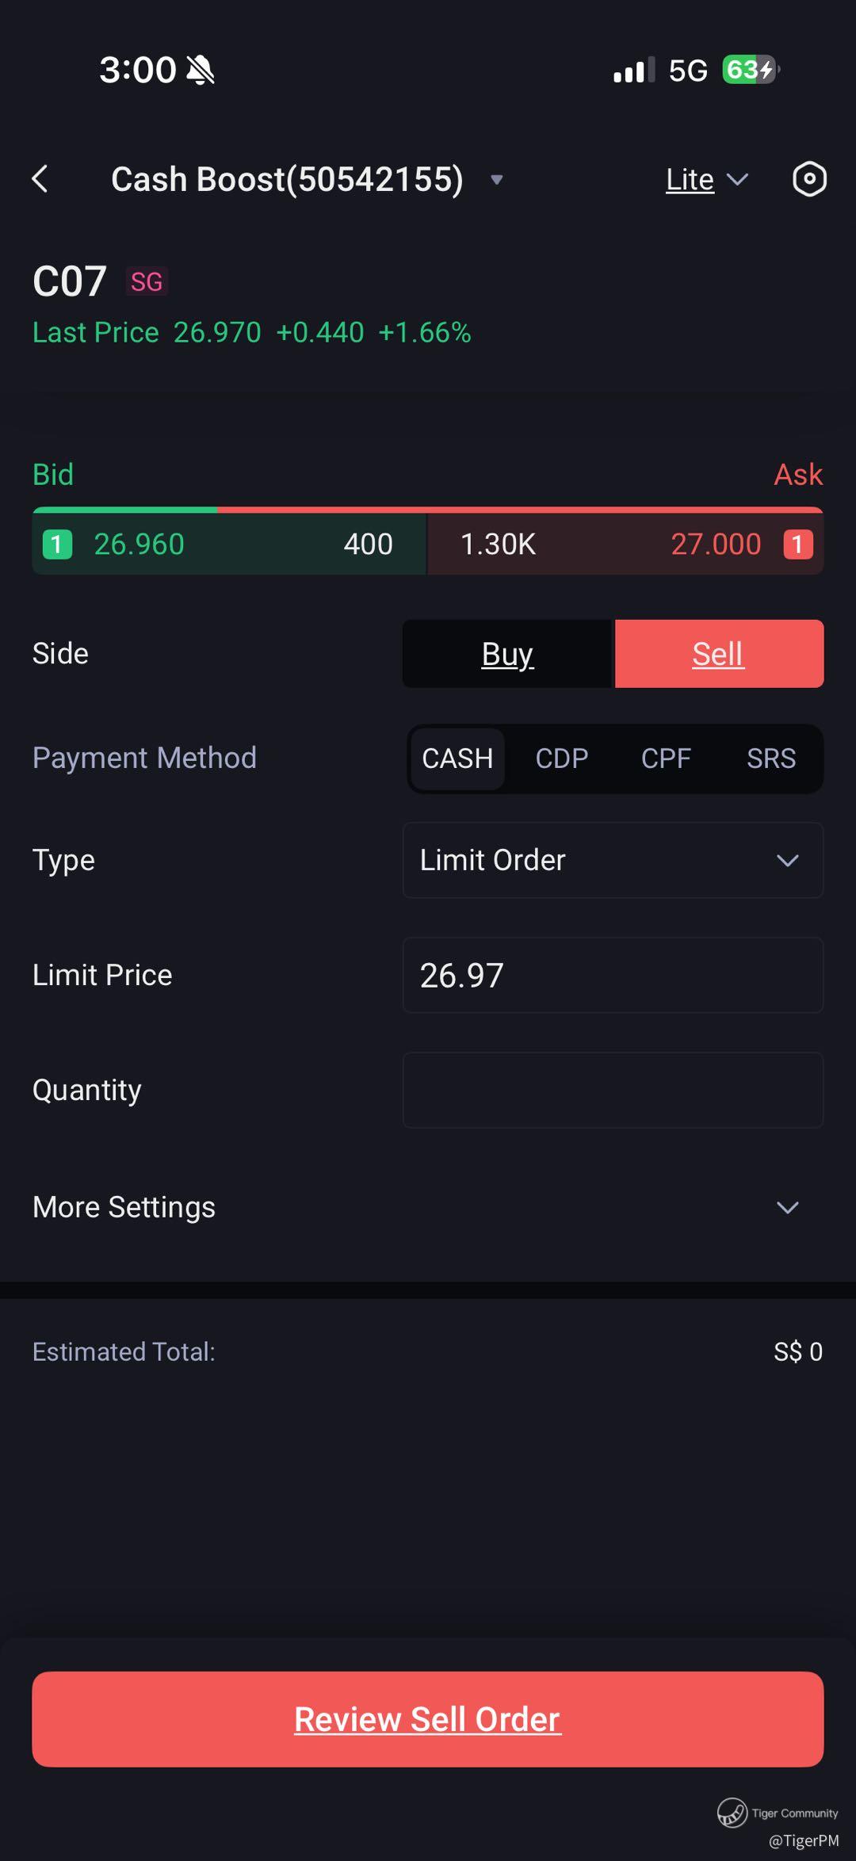
Task: Open the target settings icon at top right
Action: (809, 179)
